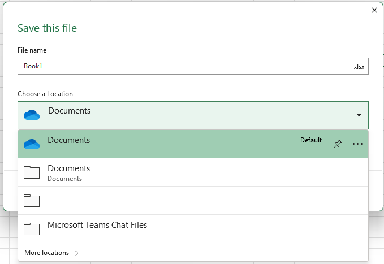Close the Save this file dialog
384x264 pixels.
tap(374, 10)
